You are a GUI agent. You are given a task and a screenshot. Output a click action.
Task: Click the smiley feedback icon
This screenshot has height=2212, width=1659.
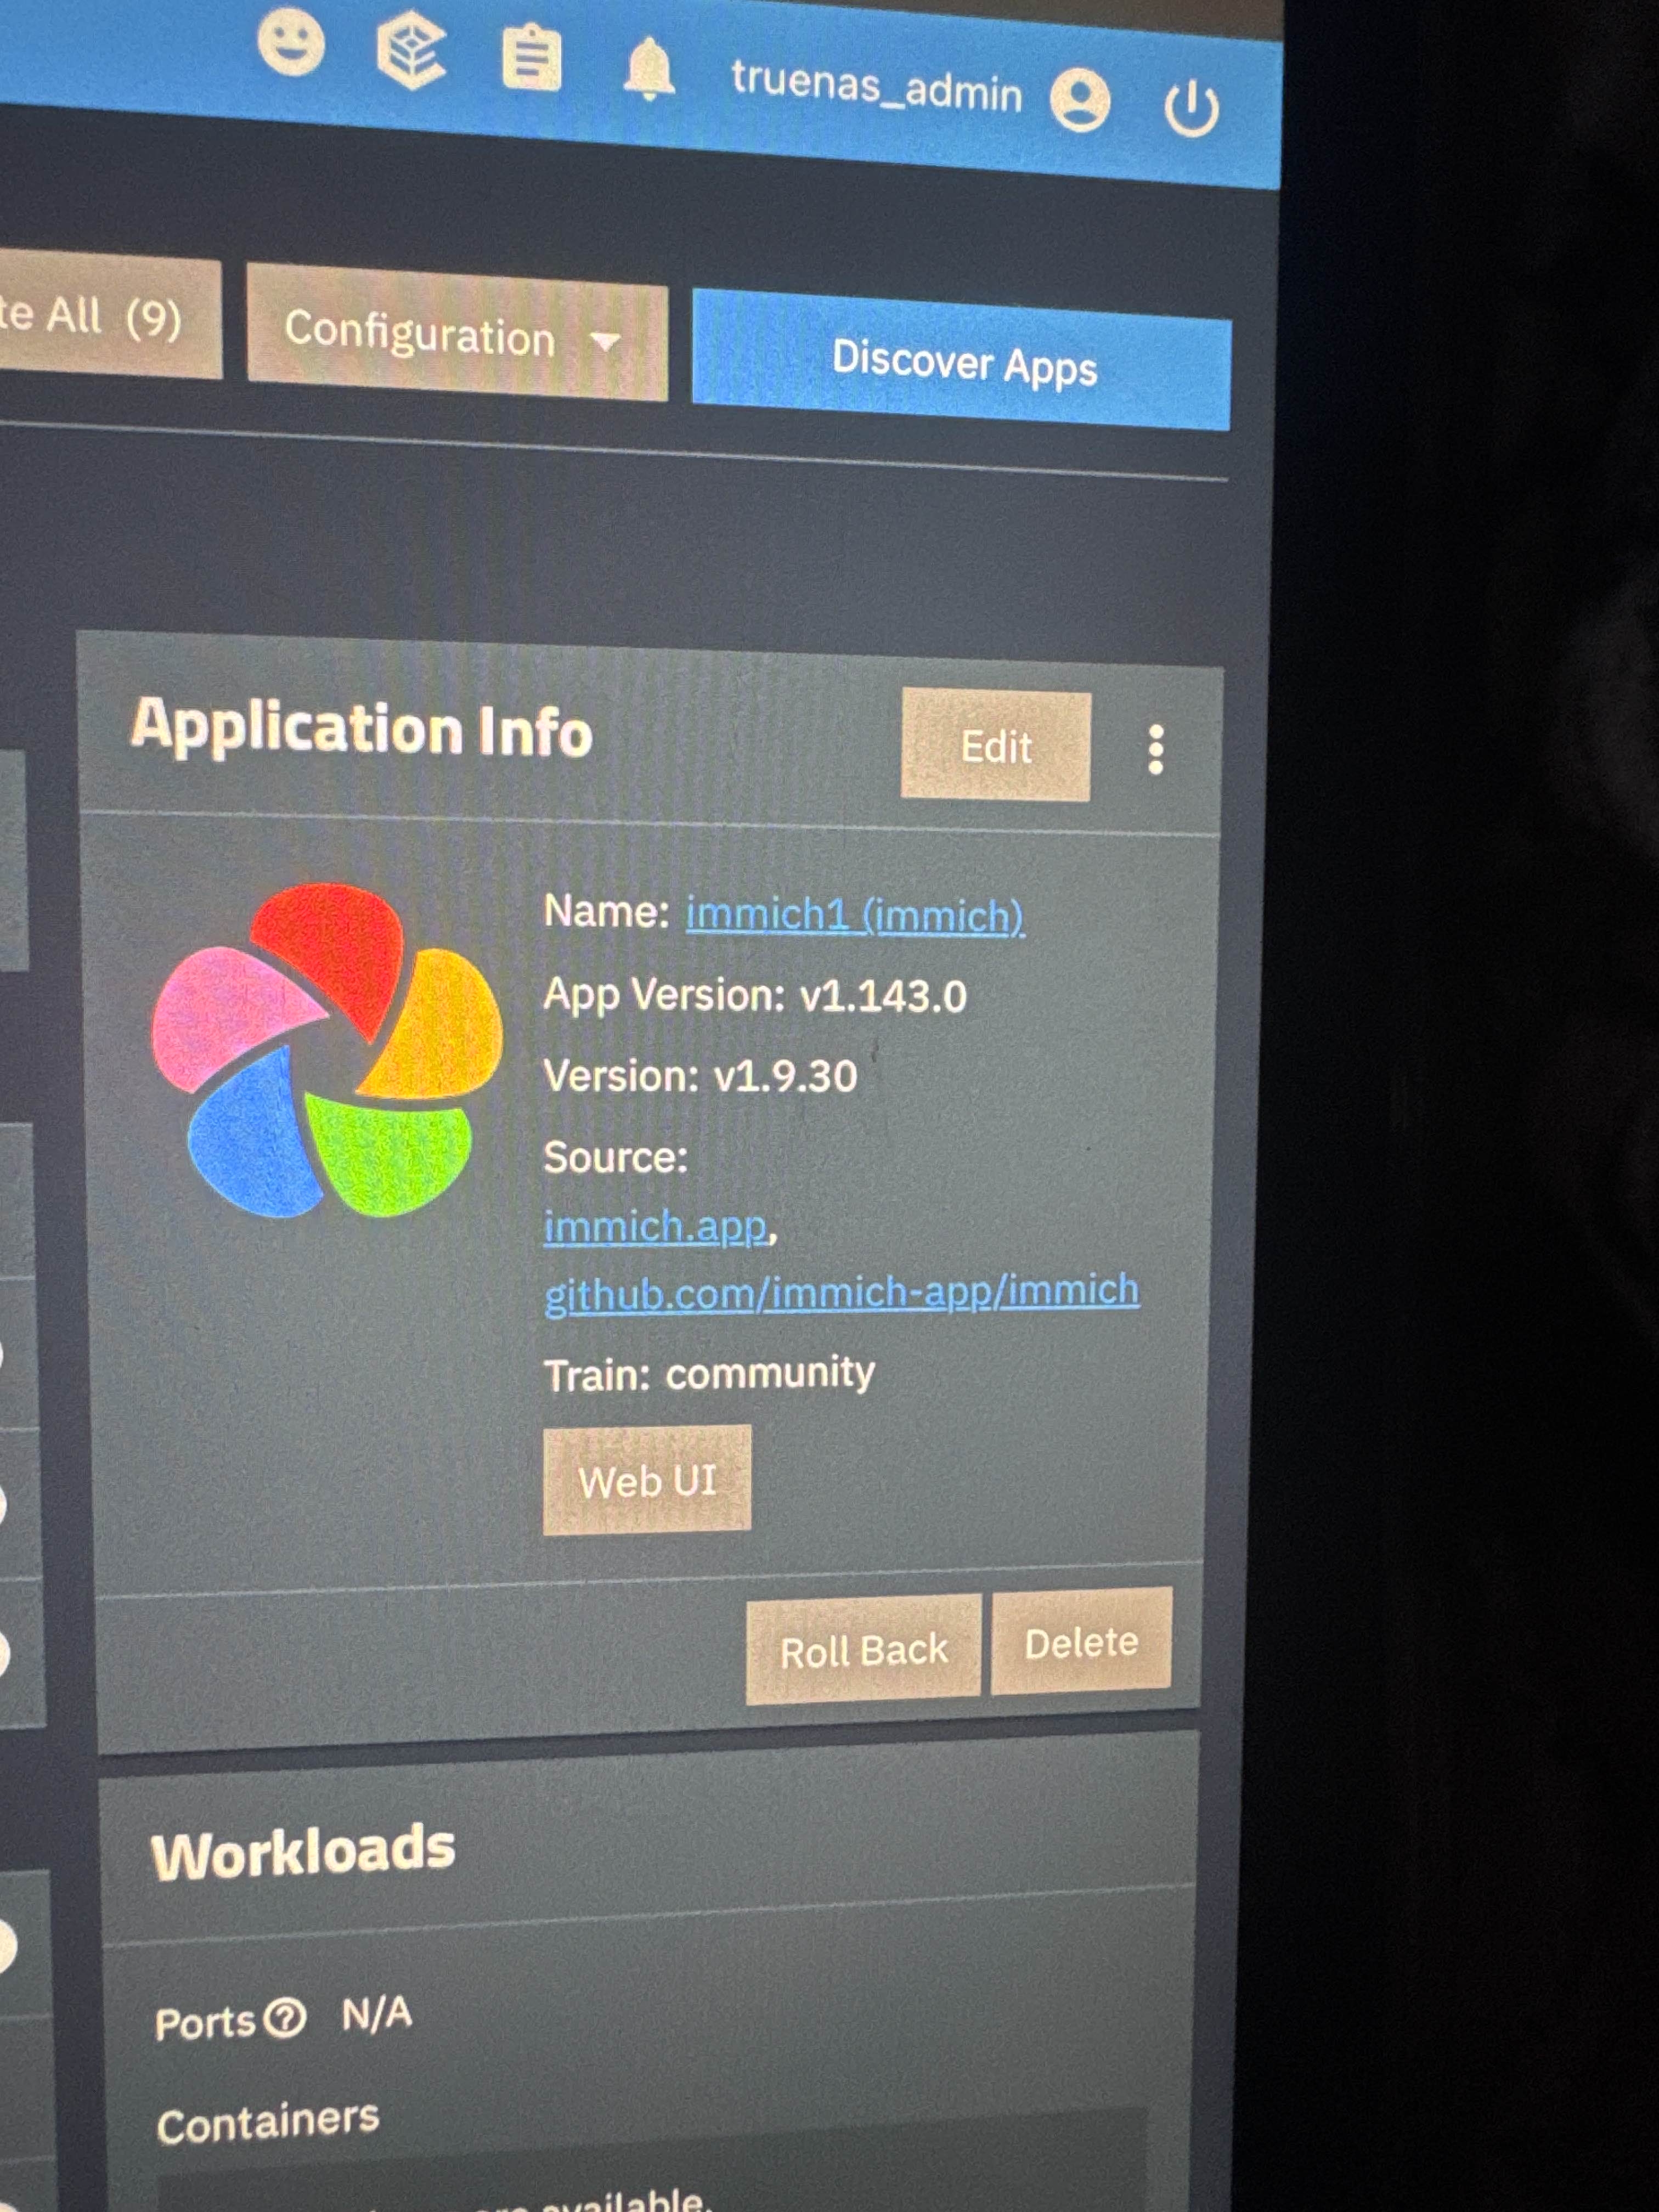tap(291, 42)
